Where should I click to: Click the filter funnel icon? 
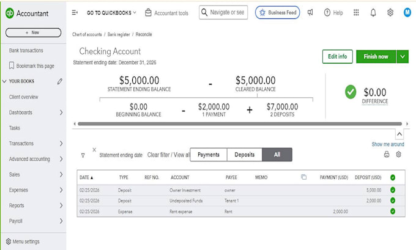83,155
